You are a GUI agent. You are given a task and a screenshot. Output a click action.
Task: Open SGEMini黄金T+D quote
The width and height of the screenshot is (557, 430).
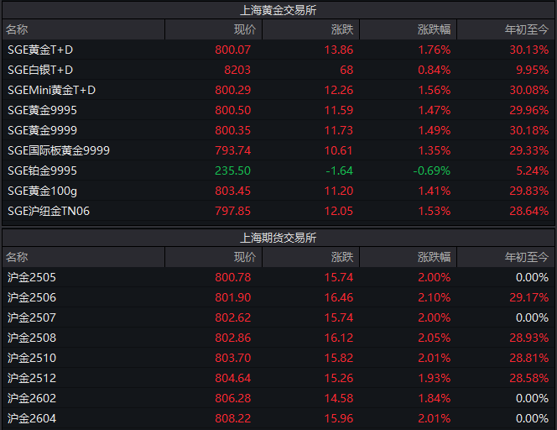(x=51, y=90)
